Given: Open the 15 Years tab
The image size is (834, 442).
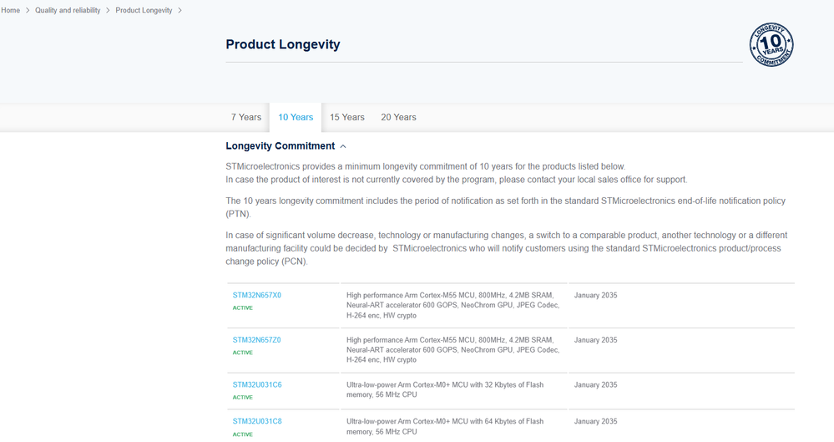Looking at the screenshot, I should [x=347, y=118].
